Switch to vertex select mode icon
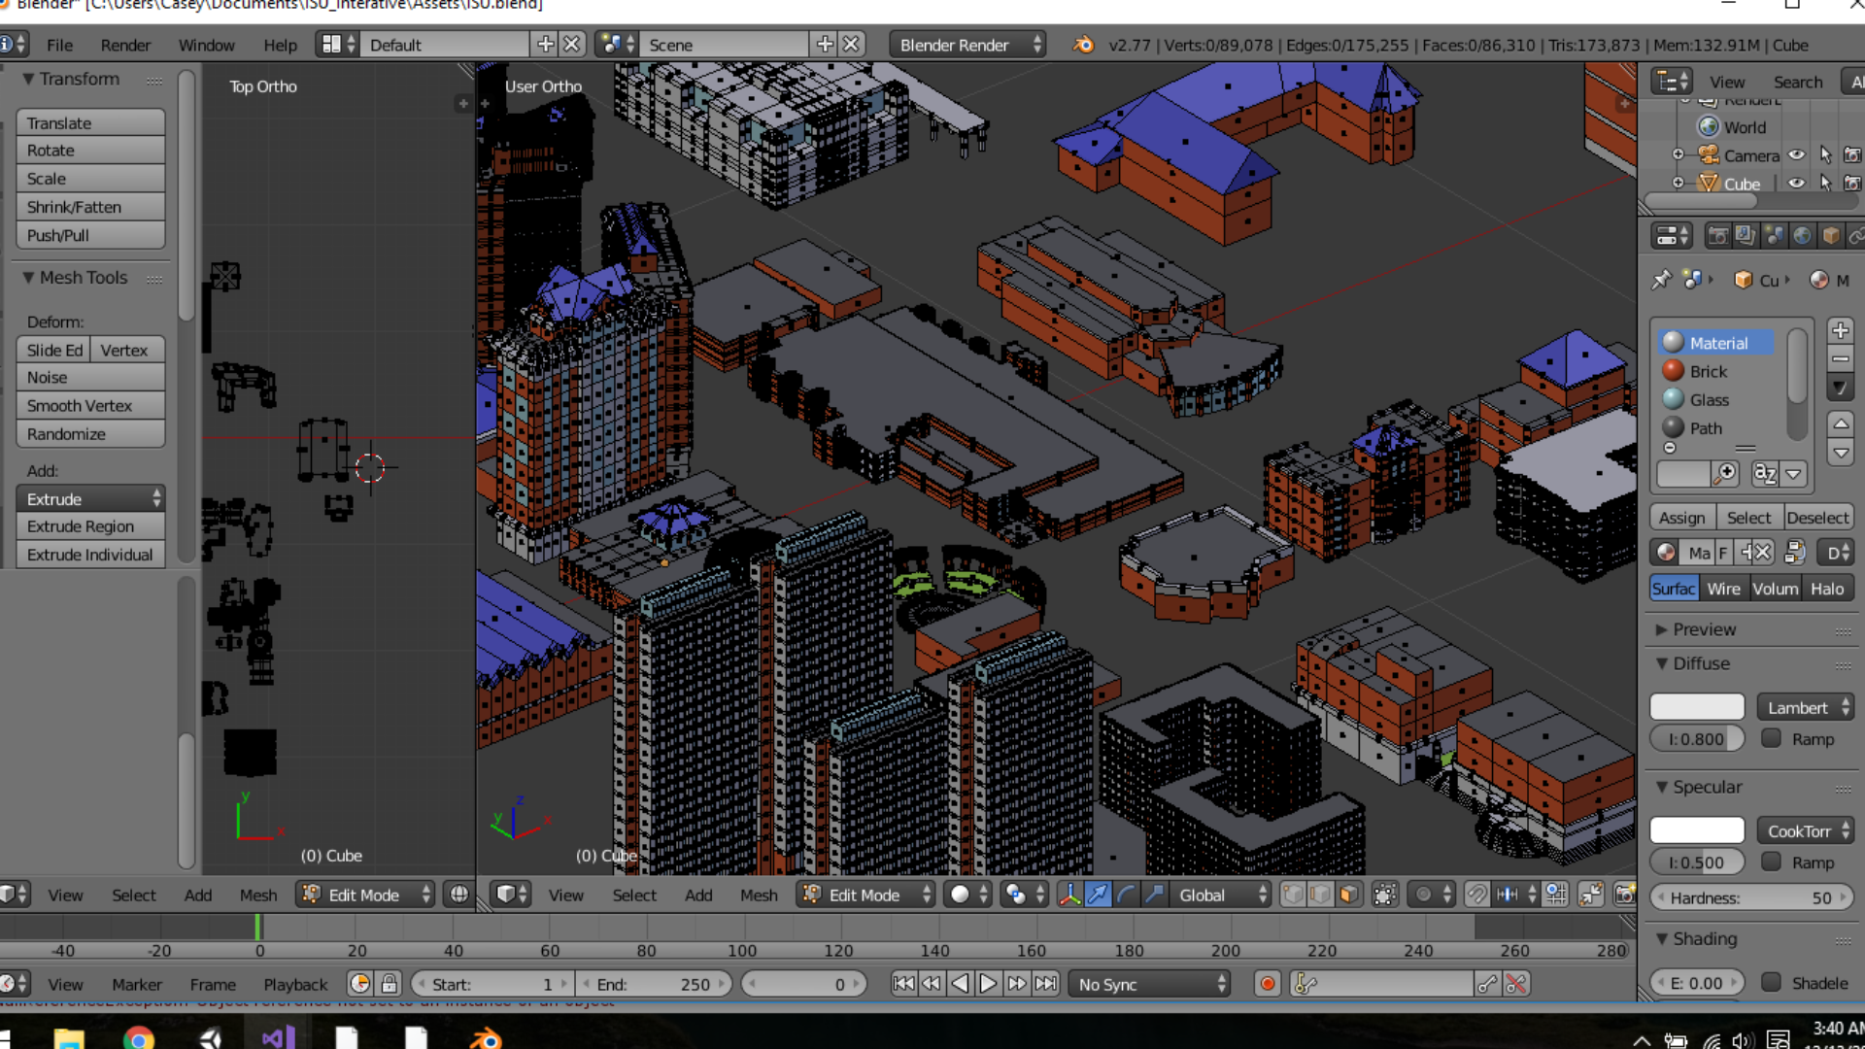This screenshot has width=1865, height=1049. (x=1292, y=895)
